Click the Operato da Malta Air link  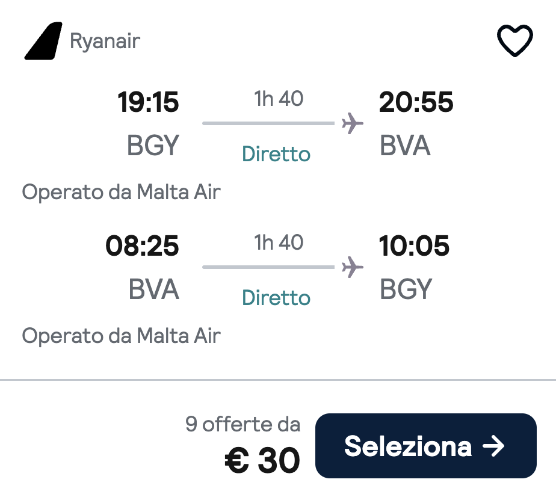(121, 193)
